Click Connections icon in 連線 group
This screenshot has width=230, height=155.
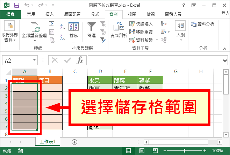click(52, 24)
